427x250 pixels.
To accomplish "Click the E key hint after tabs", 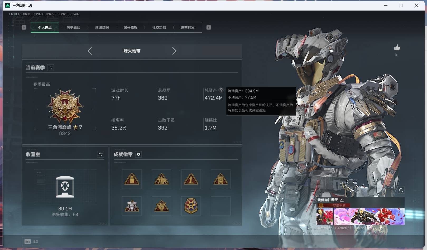I will pos(209,27).
